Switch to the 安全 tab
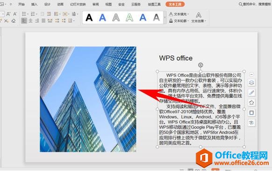Viewport: 272px width, 171px height. (x=122, y=4)
